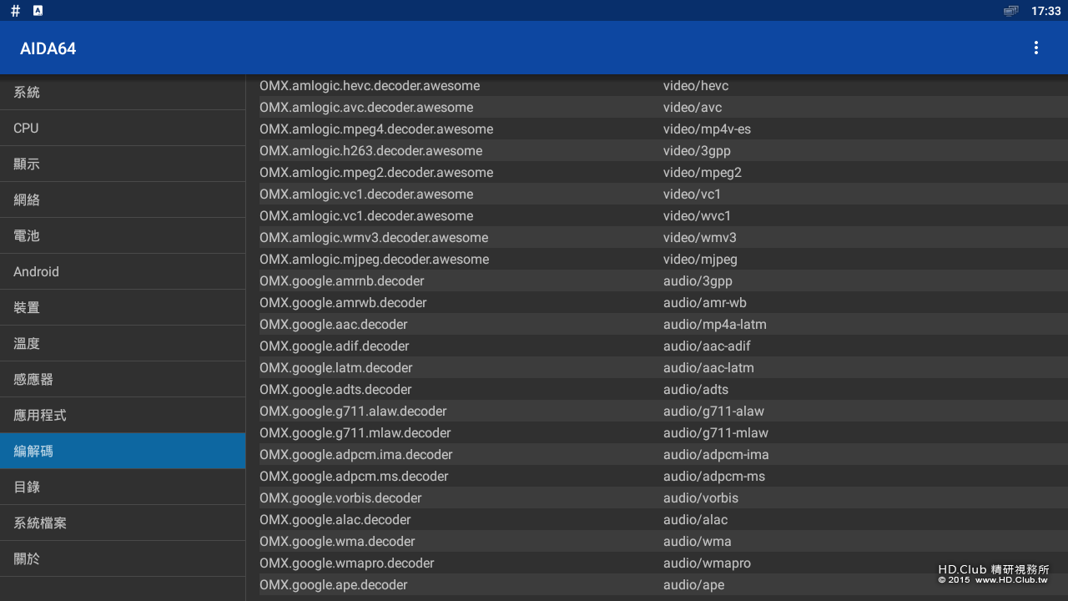
Task: Go to the 顯示 section
Action: (x=123, y=164)
